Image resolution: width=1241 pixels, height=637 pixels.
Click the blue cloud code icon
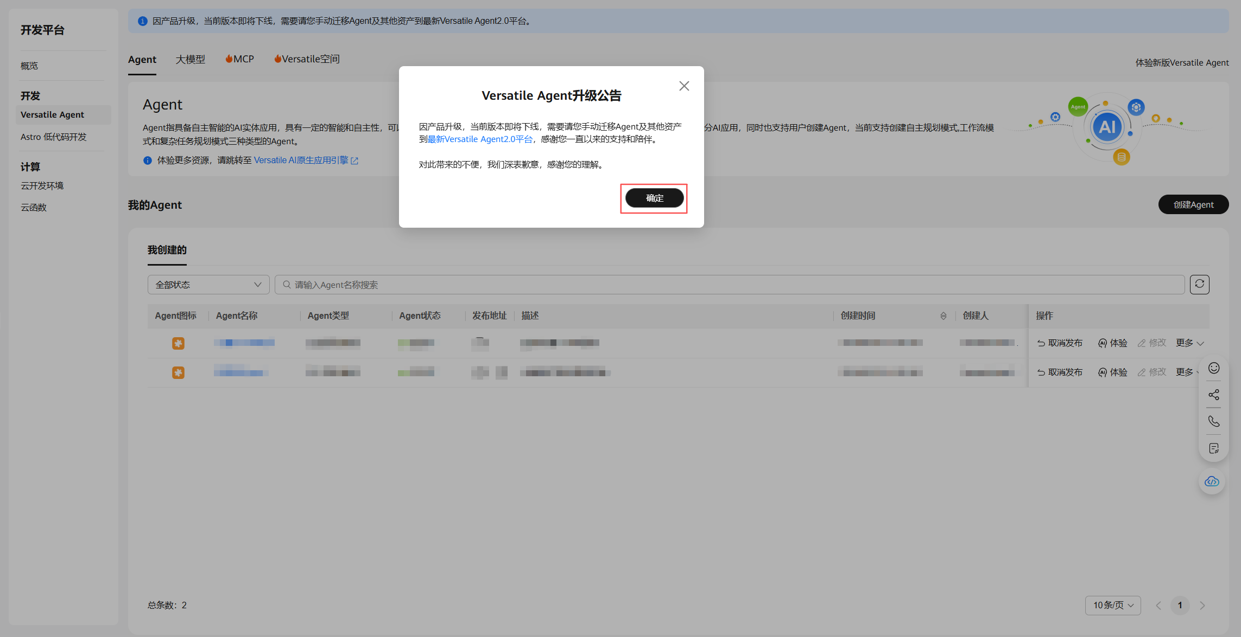(x=1212, y=481)
